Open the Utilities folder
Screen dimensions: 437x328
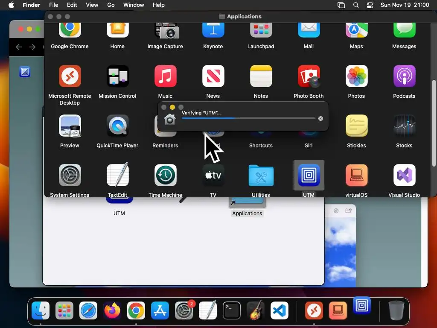[x=261, y=175]
